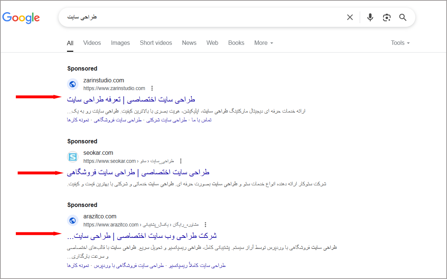Screen dimensions: 447x279
Task: Click the https://www.arazitco.com URL
Action: (x=111, y=225)
